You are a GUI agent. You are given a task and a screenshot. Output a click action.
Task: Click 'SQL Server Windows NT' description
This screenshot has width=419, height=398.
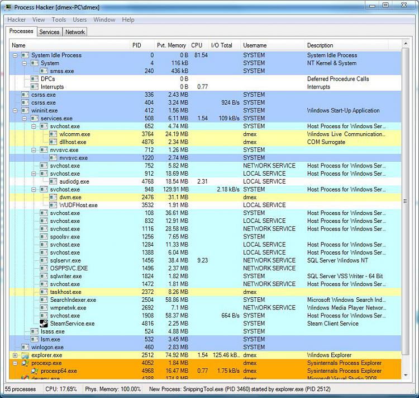click(337, 260)
